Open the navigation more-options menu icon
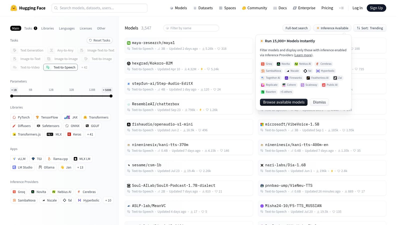 pos(341,8)
